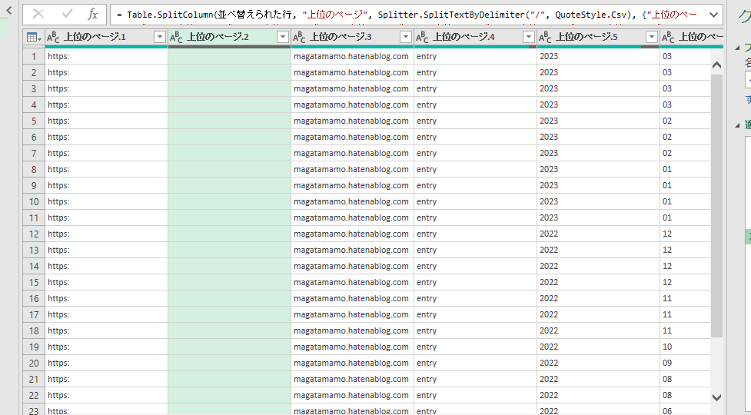Expand the formula bar with chevron
Viewport: 751px width, 415px height.
[x=713, y=15]
